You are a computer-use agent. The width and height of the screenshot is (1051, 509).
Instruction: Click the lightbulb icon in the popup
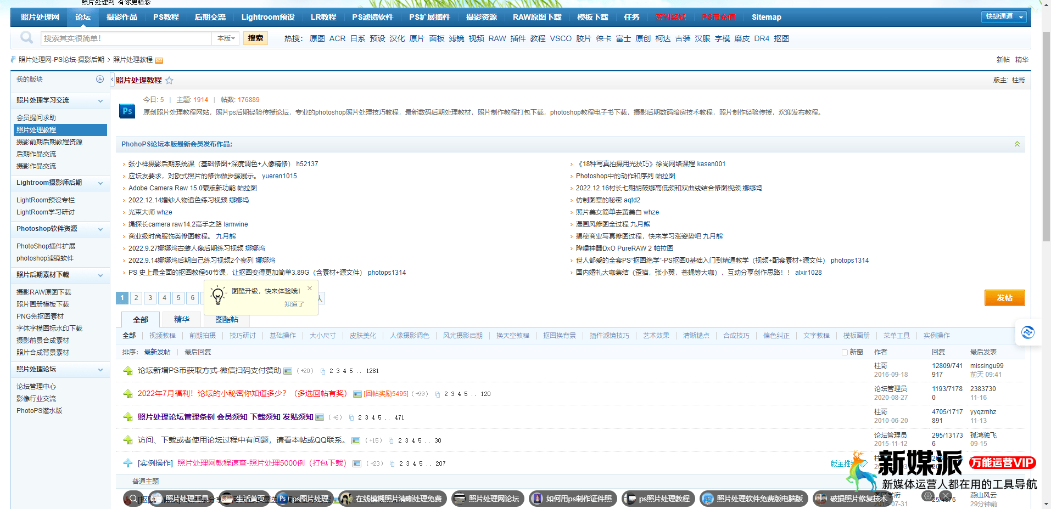point(218,296)
